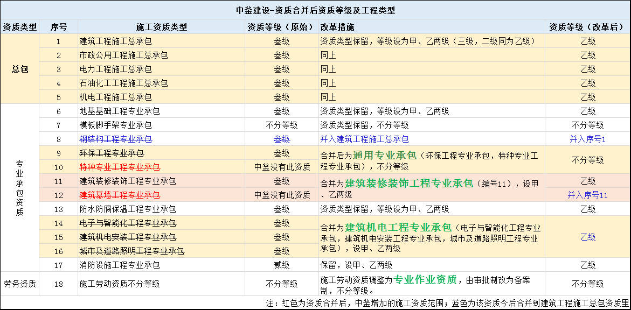Click the 施工资质类型 column header

(162, 27)
